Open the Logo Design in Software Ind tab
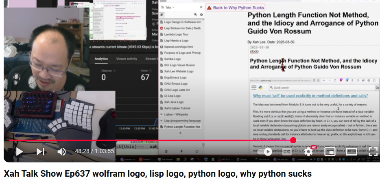This screenshot has height=184, width=380. (x=181, y=22)
